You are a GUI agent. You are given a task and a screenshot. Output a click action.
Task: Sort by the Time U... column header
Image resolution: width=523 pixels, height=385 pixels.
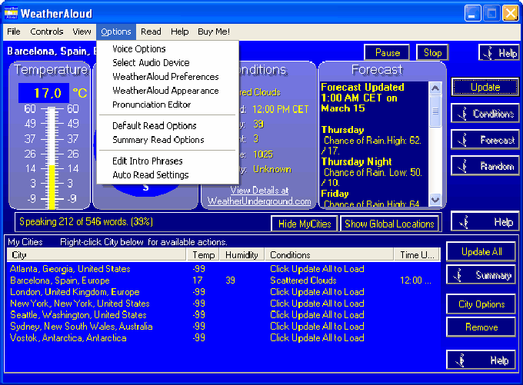[417, 255]
